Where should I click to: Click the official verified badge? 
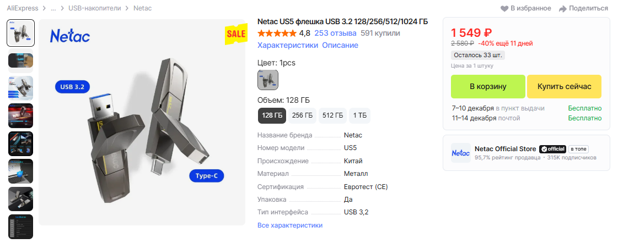pos(552,150)
